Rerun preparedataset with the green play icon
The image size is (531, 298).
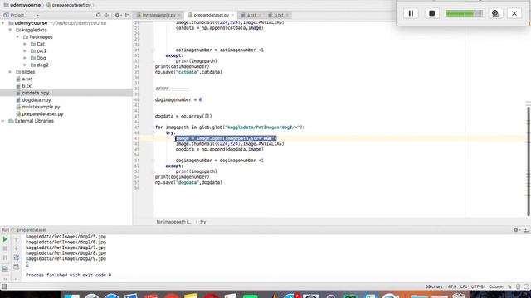point(5,239)
